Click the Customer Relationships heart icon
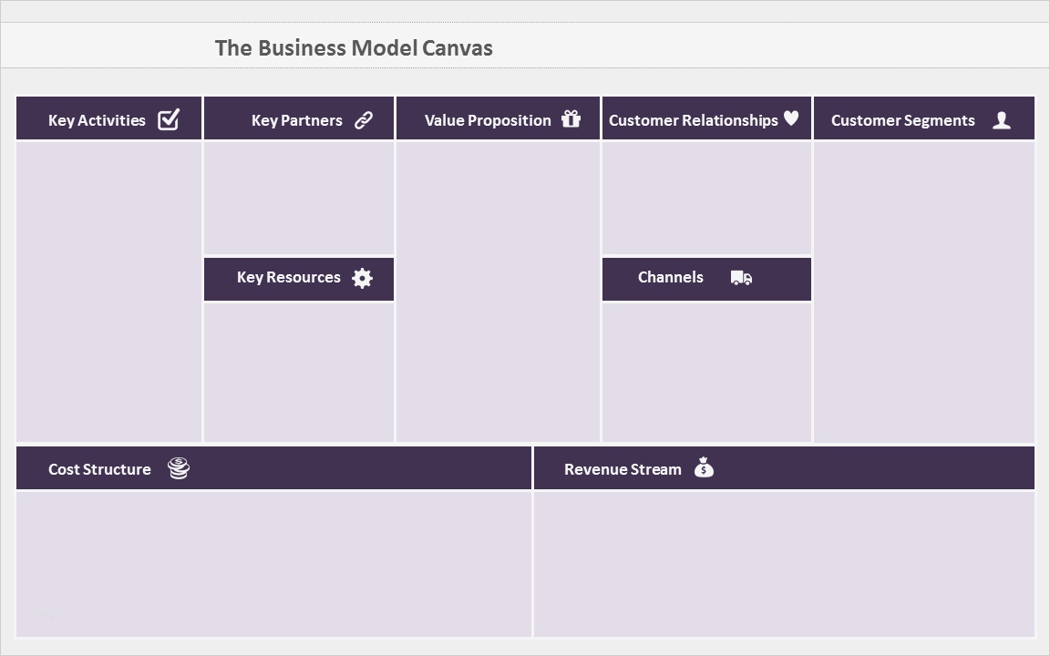Image resolution: width=1050 pixels, height=656 pixels. tap(791, 118)
